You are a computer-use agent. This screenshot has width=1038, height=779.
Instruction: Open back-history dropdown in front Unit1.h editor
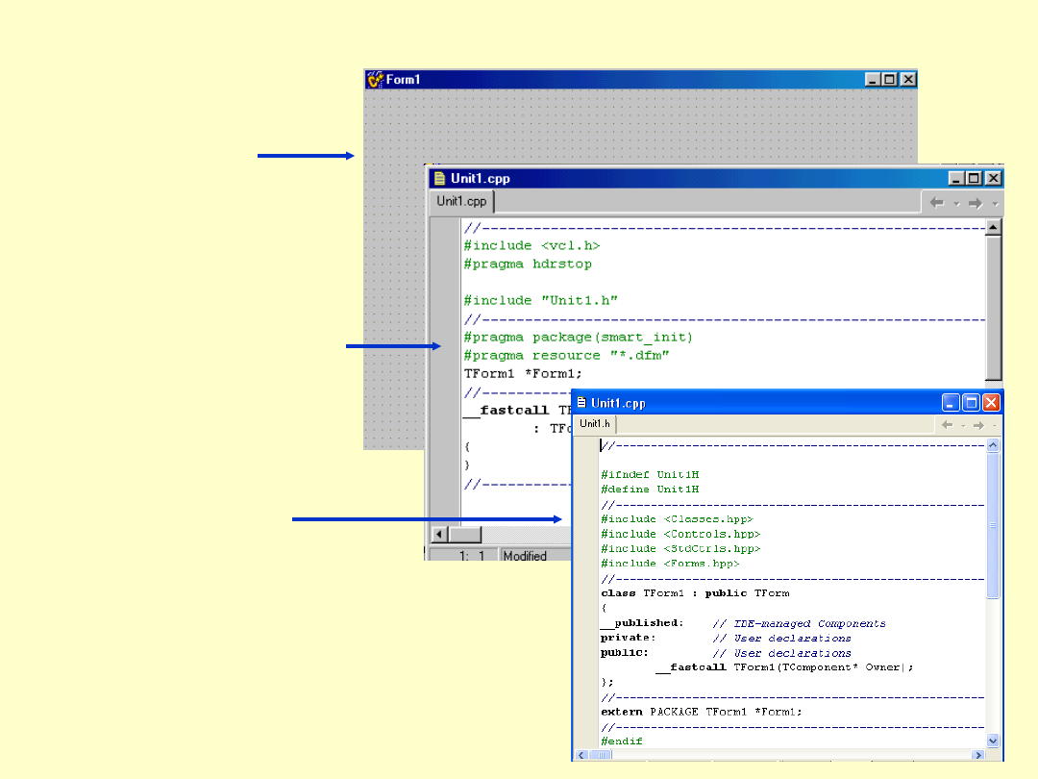point(963,426)
